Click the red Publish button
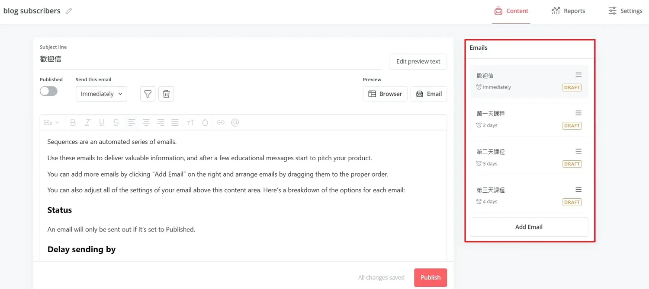 coord(431,278)
